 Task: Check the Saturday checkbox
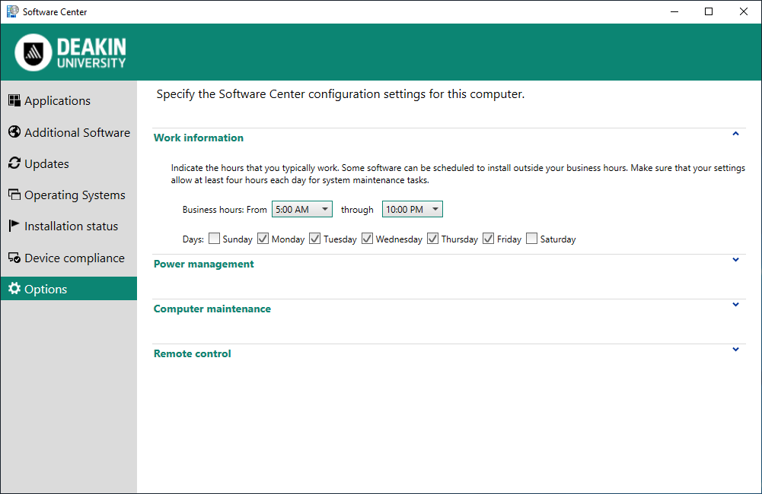tap(531, 238)
